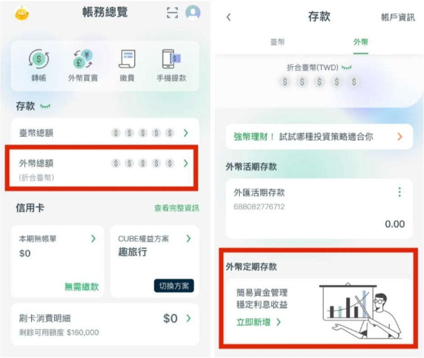This screenshot has height=358, width=424.
Task: Tap 無需繳款 text
Action: 82,287
